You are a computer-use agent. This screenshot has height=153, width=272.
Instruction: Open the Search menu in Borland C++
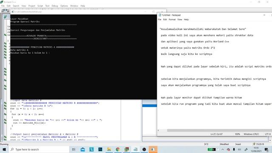click(16, 6)
